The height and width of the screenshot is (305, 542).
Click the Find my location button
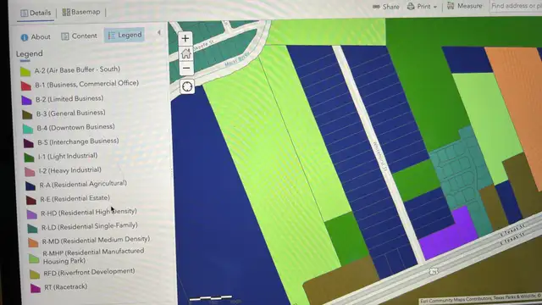(187, 86)
